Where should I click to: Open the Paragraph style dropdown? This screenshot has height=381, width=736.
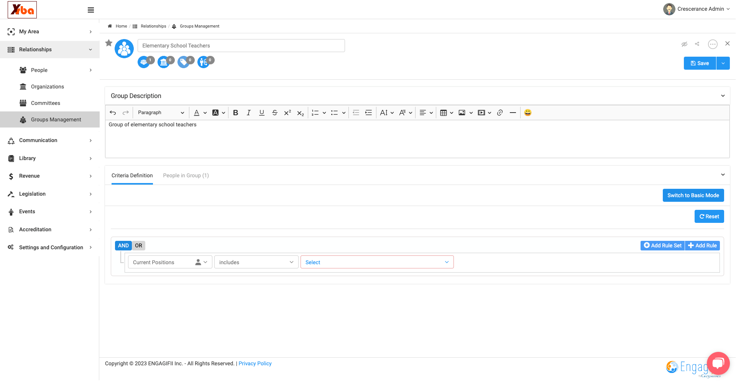(x=161, y=113)
